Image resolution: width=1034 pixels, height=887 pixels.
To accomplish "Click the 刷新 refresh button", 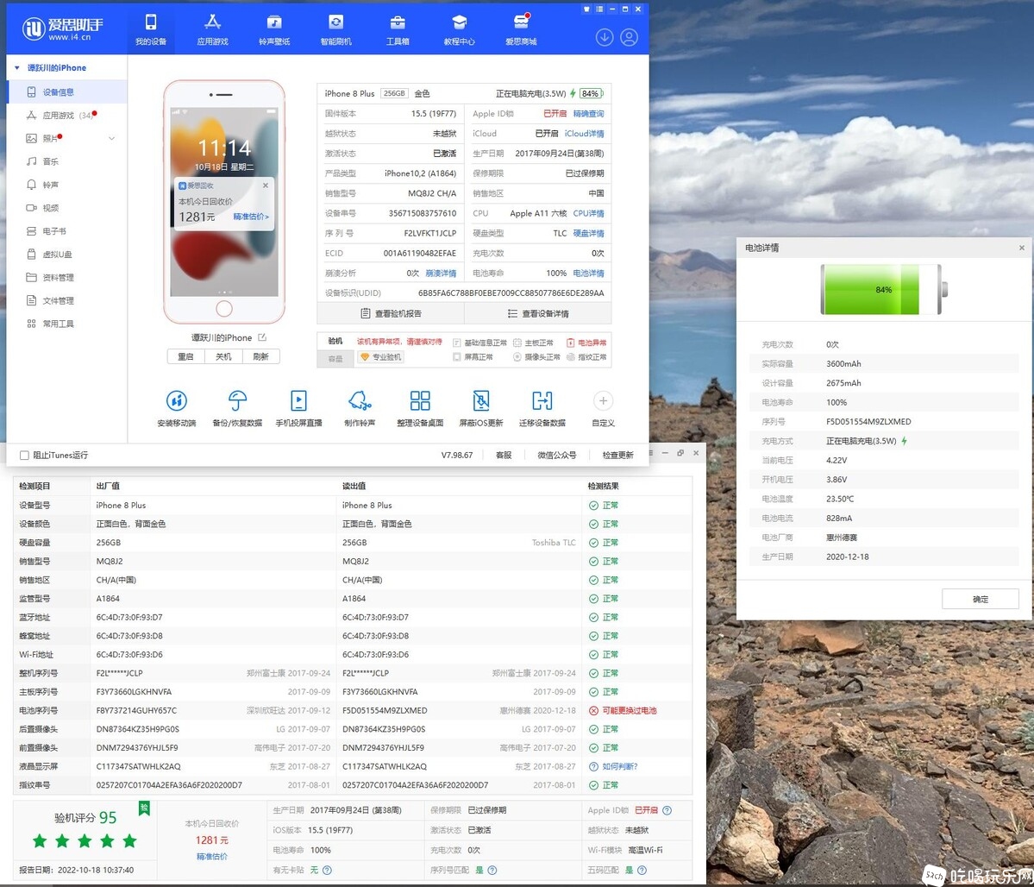I will [261, 356].
